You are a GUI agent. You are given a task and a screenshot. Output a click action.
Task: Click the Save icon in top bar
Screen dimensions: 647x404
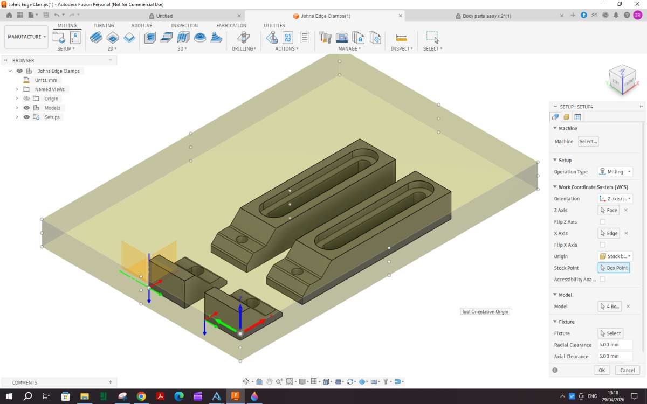46,15
